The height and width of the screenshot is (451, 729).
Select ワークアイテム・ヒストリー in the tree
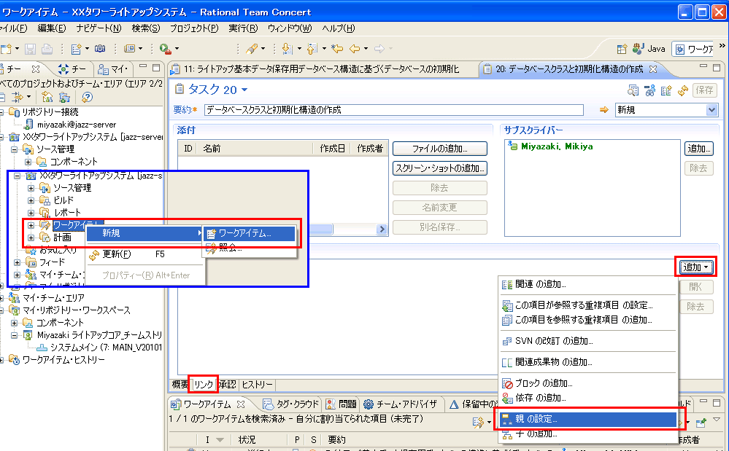[63, 360]
